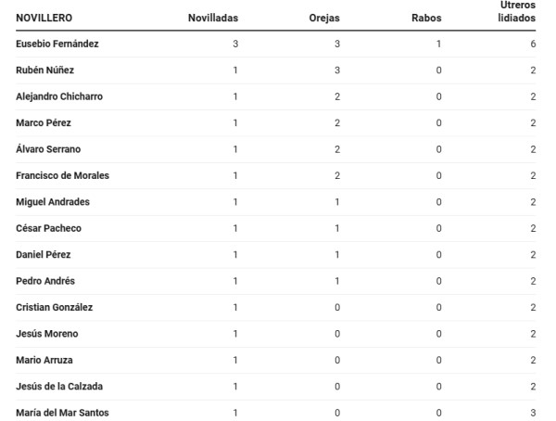Click the Rabos column header
The width and height of the screenshot is (556, 421).
tap(426, 18)
